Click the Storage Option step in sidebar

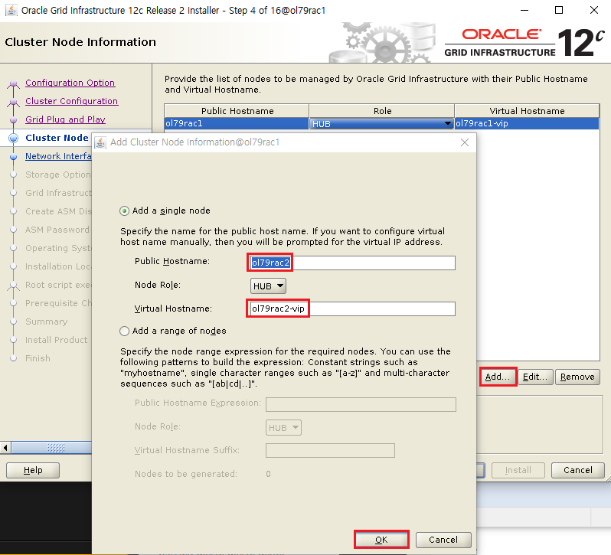(x=58, y=175)
